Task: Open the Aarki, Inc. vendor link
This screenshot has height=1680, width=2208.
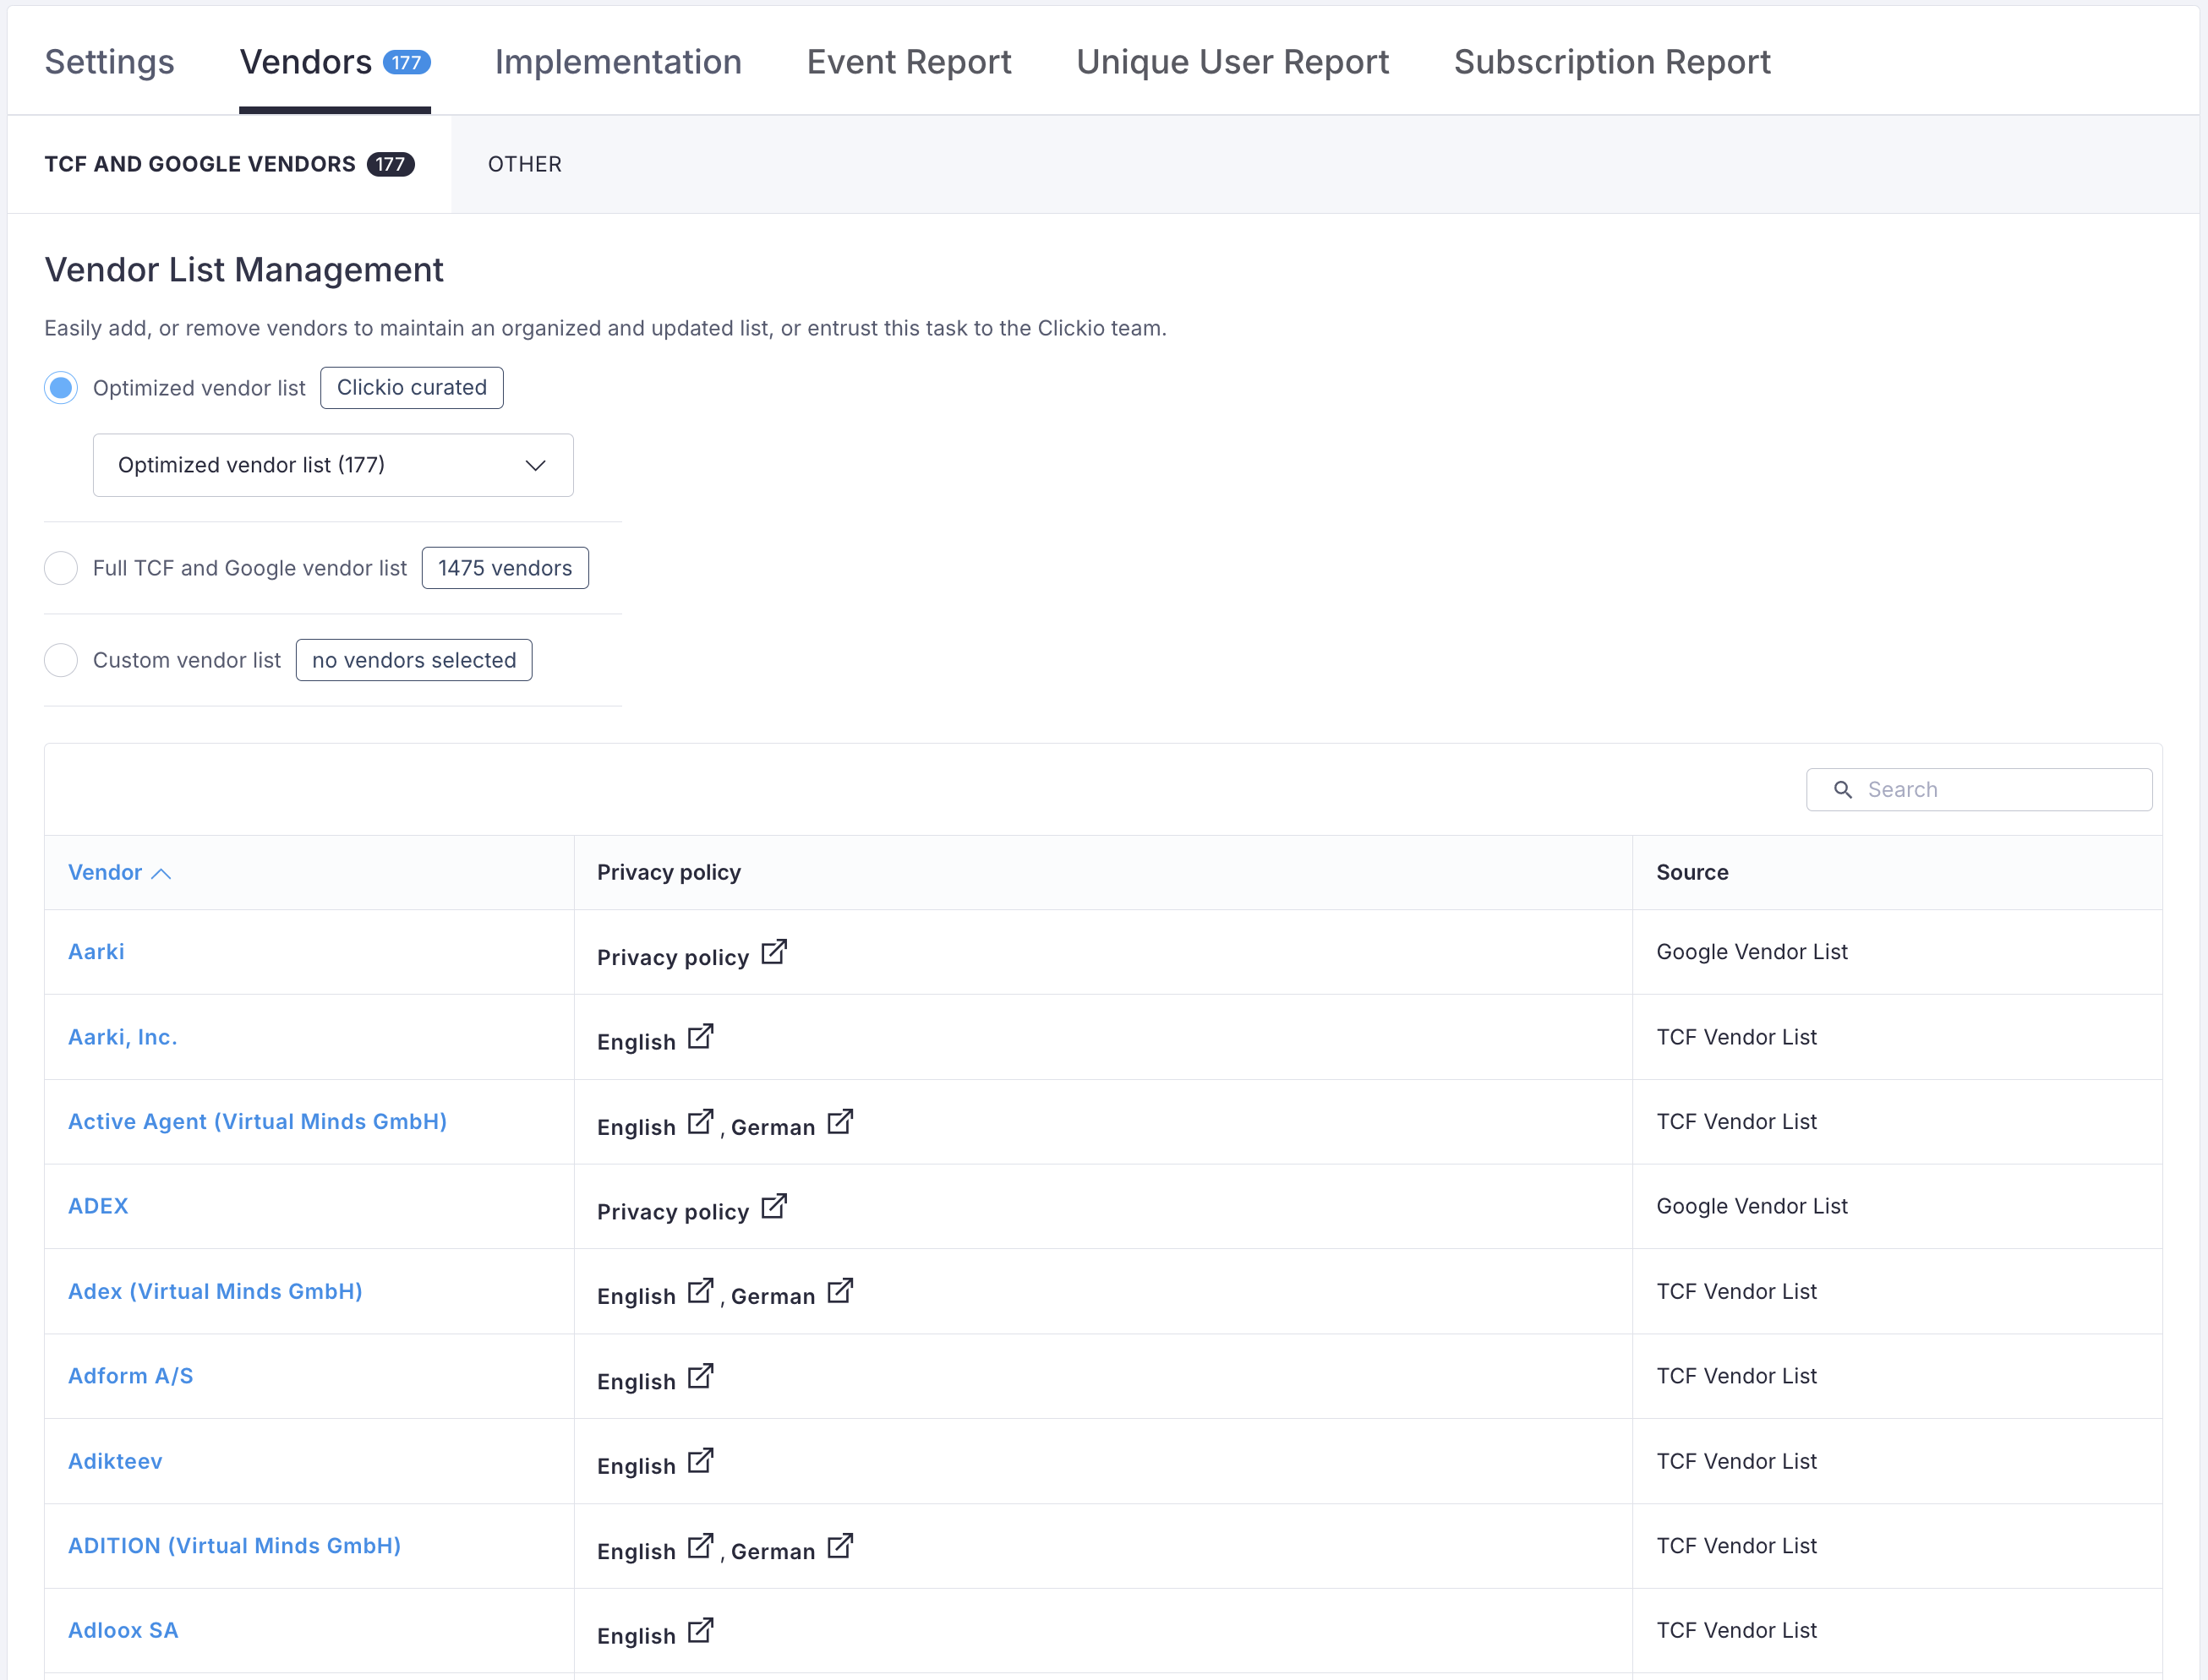Action: click(122, 1037)
